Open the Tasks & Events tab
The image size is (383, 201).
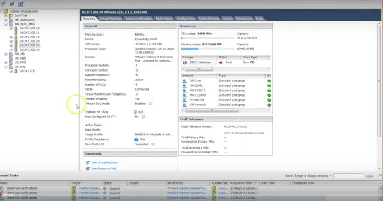[x=209, y=19]
